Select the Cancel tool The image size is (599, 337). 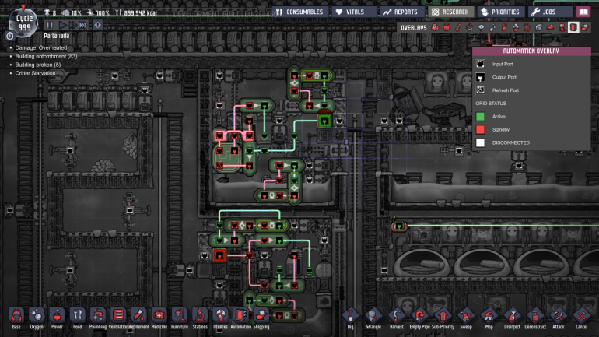(581, 318)
